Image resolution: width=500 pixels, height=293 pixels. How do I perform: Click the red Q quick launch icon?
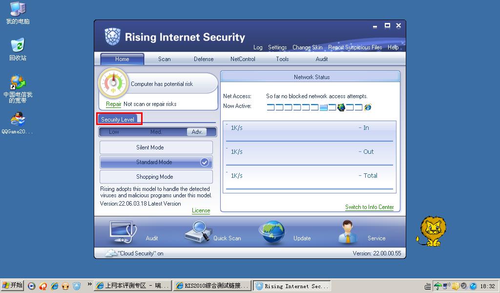pos(43,286)
